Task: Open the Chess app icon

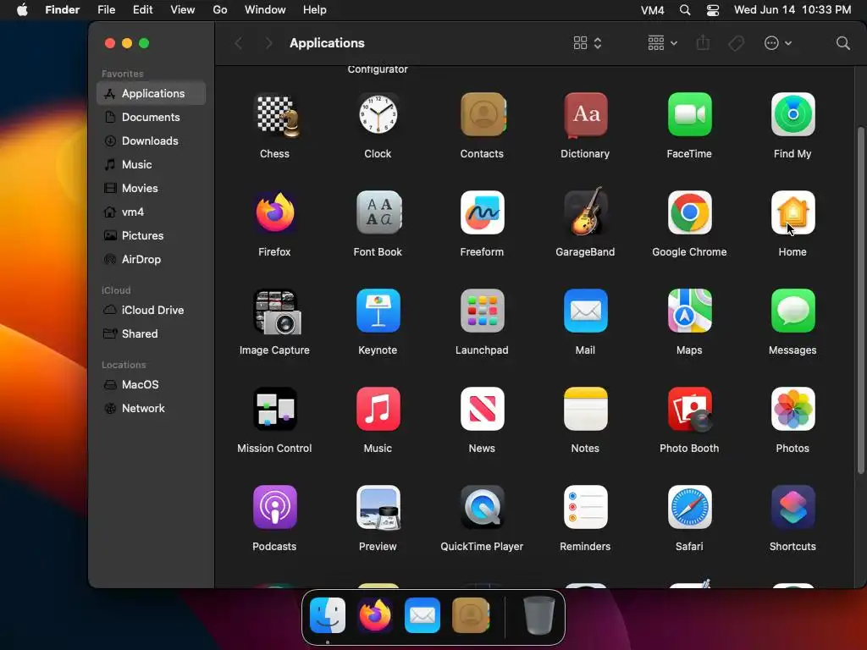Action: (x=275, y=115)
